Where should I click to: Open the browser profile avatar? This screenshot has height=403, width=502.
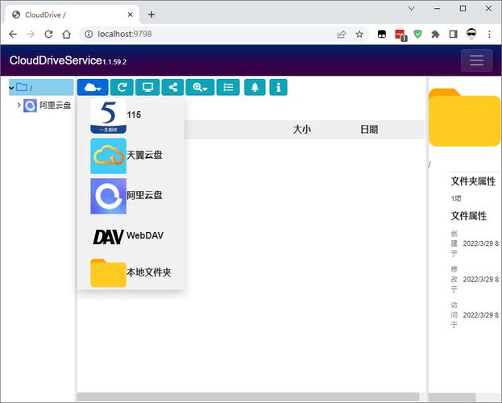(471, 34)
